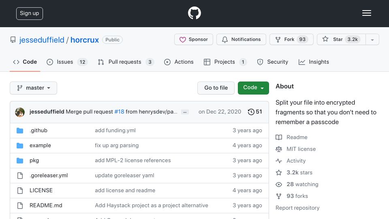
Task: Open the Star lists dropdown arrow
Action: click(372, 39)
